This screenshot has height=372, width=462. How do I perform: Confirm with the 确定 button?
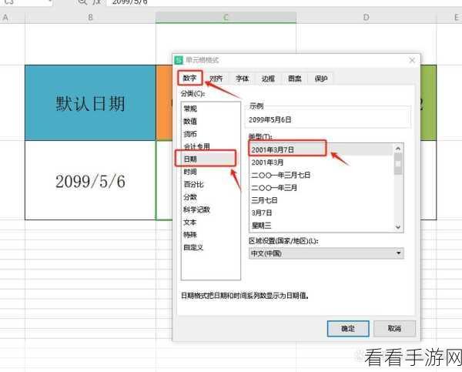tap(348, 328)
